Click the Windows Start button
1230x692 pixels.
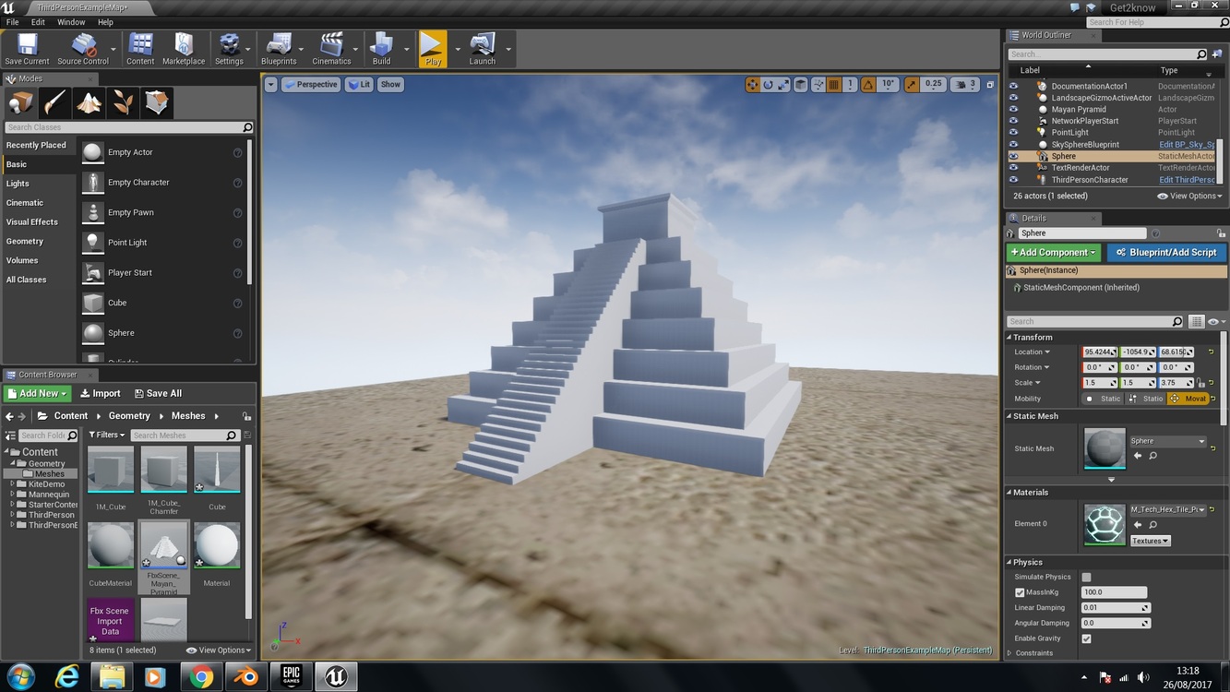tap(20, 677)
